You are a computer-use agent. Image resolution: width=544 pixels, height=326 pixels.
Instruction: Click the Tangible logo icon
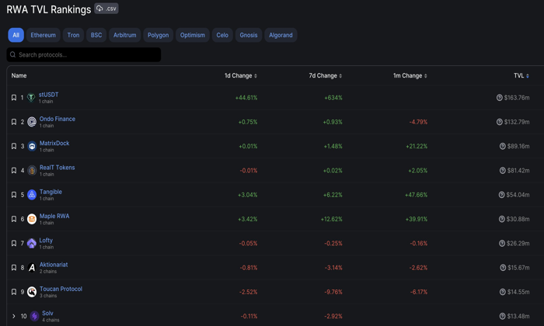32,195
